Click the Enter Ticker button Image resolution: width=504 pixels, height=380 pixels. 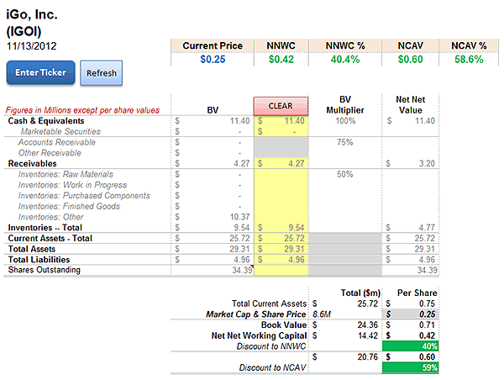(x=40, y=73)
